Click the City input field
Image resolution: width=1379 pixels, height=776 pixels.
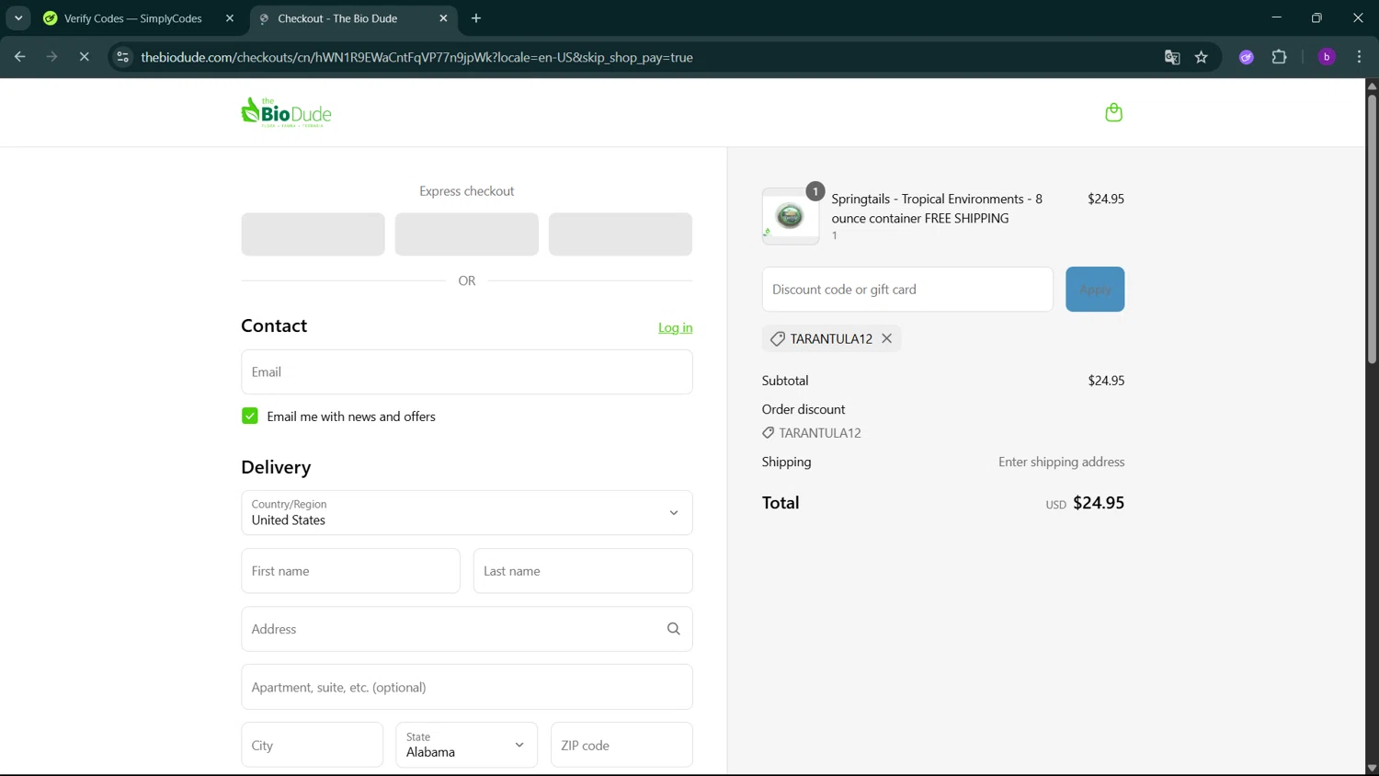pyautogui.click(x=313, y=745)
